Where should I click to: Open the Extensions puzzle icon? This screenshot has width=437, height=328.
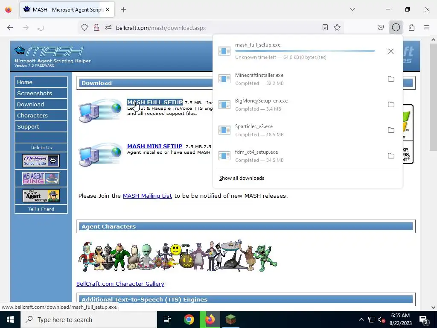click(x=411, y=27)
